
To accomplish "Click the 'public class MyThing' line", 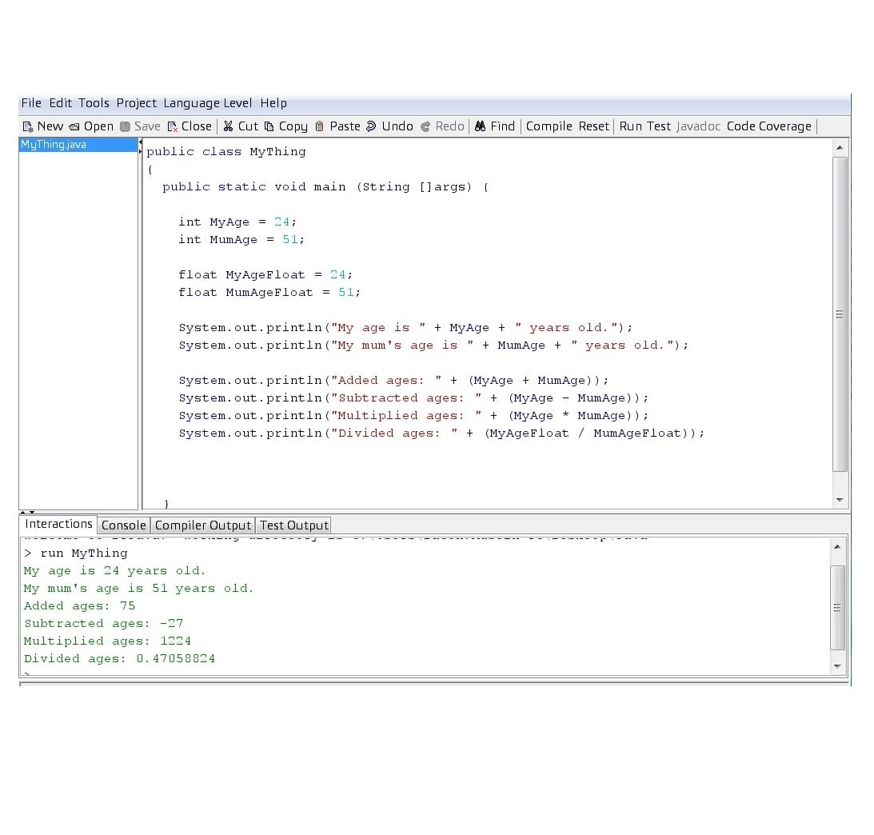I will click(x=225, y=152).
